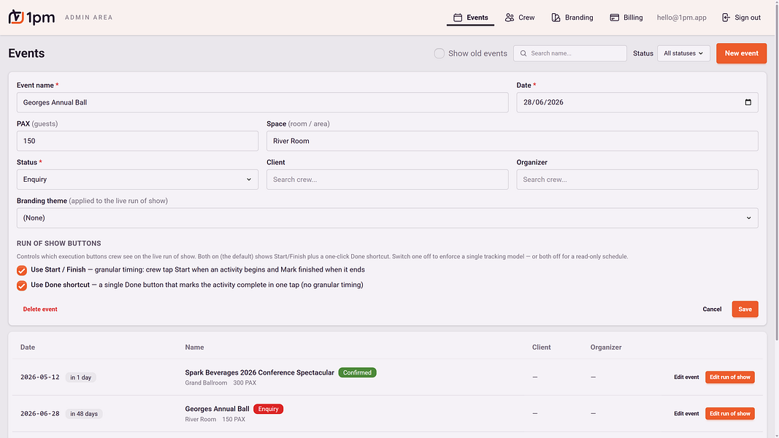This screenshot has height=438, width=779.
Task: Click the Client column header
Action: coord(542,347)
